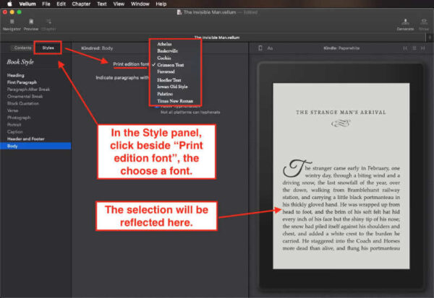Click the Kindle: Paperwhite device label
The height and width of the screenshot is (298, 434).
coord(341,48)
